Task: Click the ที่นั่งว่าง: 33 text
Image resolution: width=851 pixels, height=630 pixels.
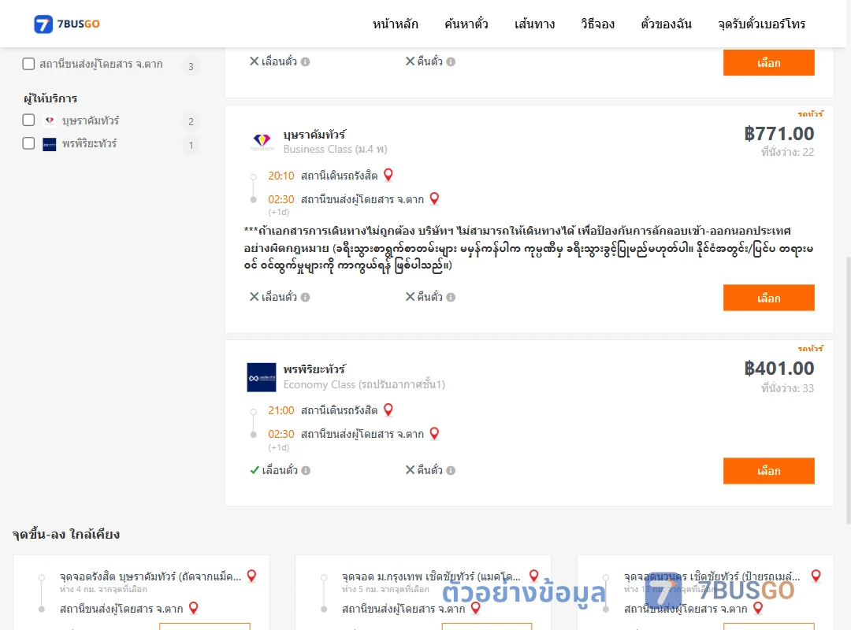Action: (x=787, y=388)
